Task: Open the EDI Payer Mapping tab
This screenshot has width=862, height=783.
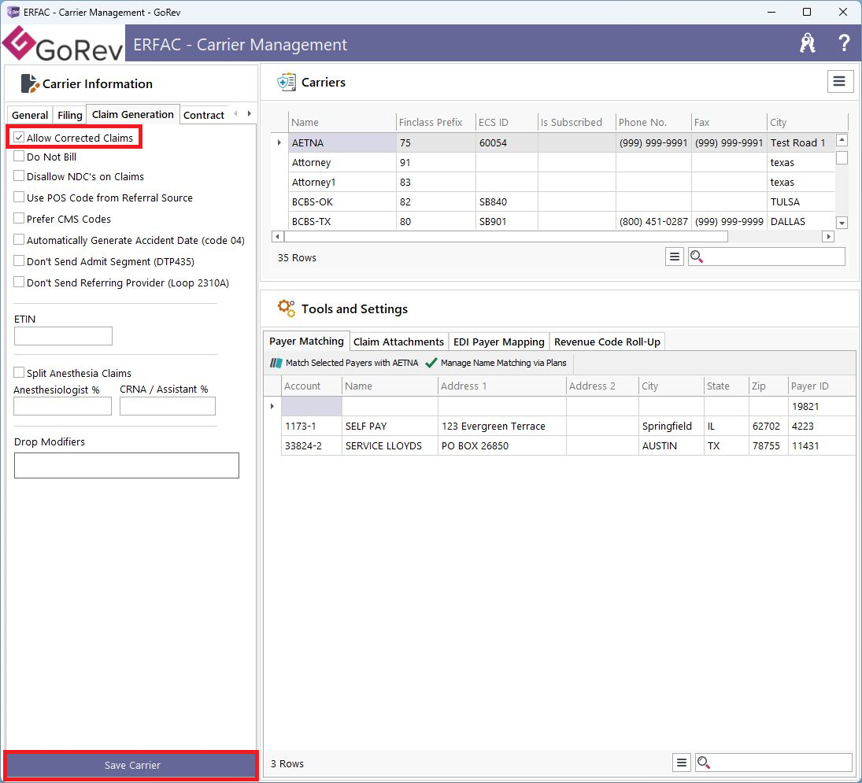Action: pyautogui.click(x=498, y=342)
